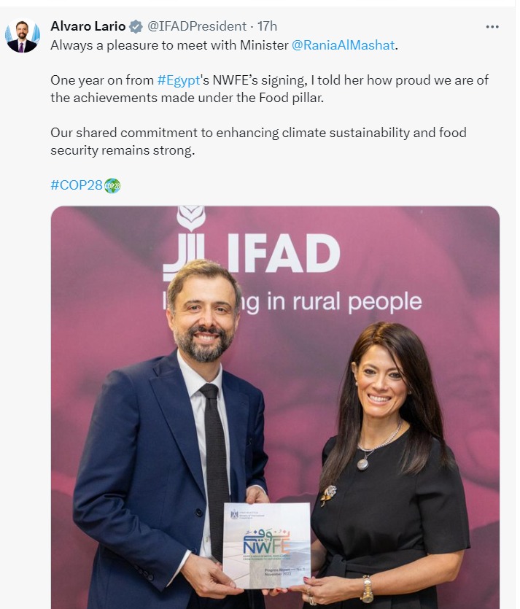This screenshot has height=609, width=520.
Task: Click the IFAD wheat emblem logo in photo
Action: (190, 219)
